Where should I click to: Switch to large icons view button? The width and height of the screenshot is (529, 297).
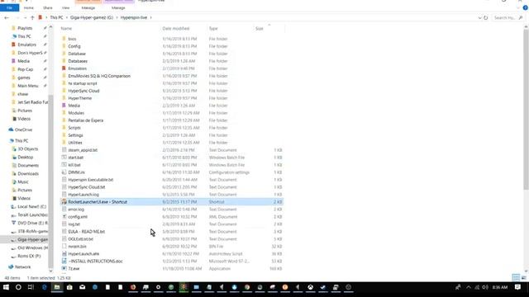(523, 278)
